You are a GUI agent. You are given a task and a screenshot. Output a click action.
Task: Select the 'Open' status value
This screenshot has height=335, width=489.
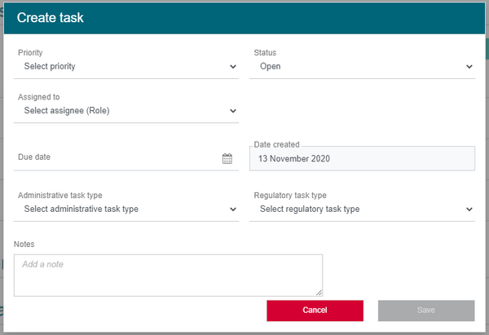click(x=271, y=67)
